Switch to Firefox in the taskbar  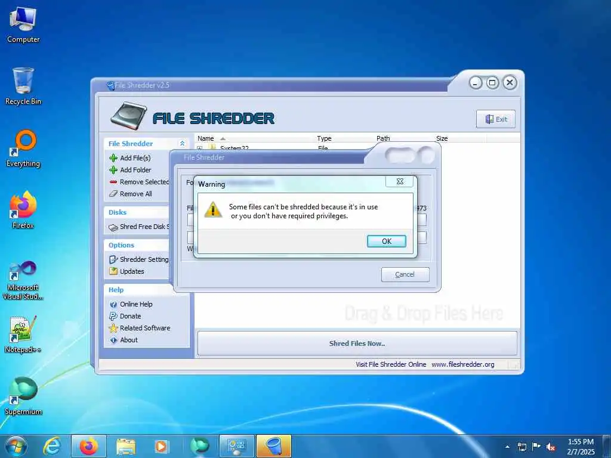[89, 446]
